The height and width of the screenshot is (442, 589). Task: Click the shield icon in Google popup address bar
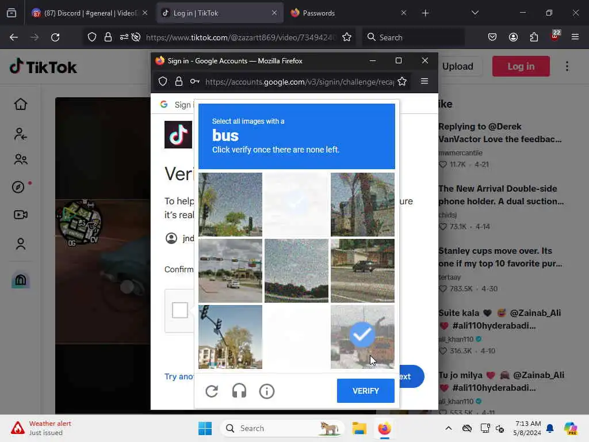pos(163,81)
